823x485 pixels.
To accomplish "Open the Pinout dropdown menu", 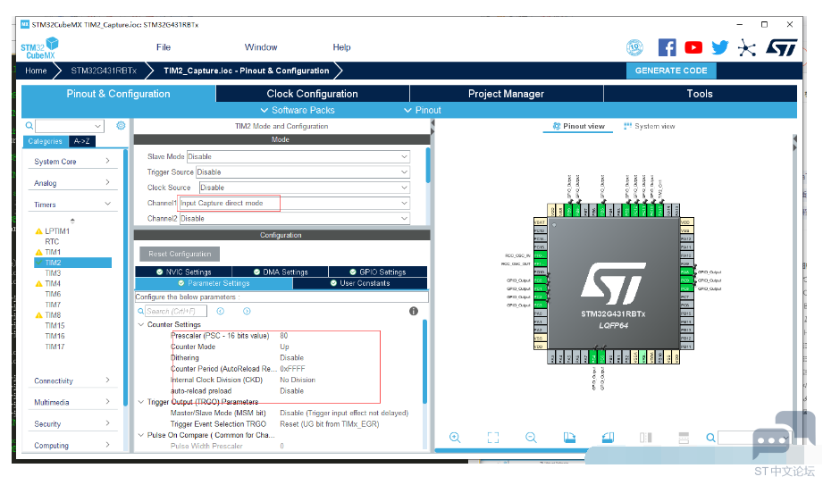I will click(423, 110).
